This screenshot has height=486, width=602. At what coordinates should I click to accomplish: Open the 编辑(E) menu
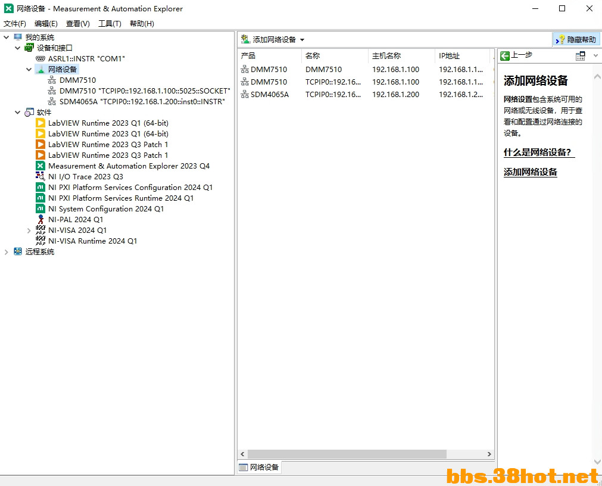pyautogui.click(x=46, y=24)
